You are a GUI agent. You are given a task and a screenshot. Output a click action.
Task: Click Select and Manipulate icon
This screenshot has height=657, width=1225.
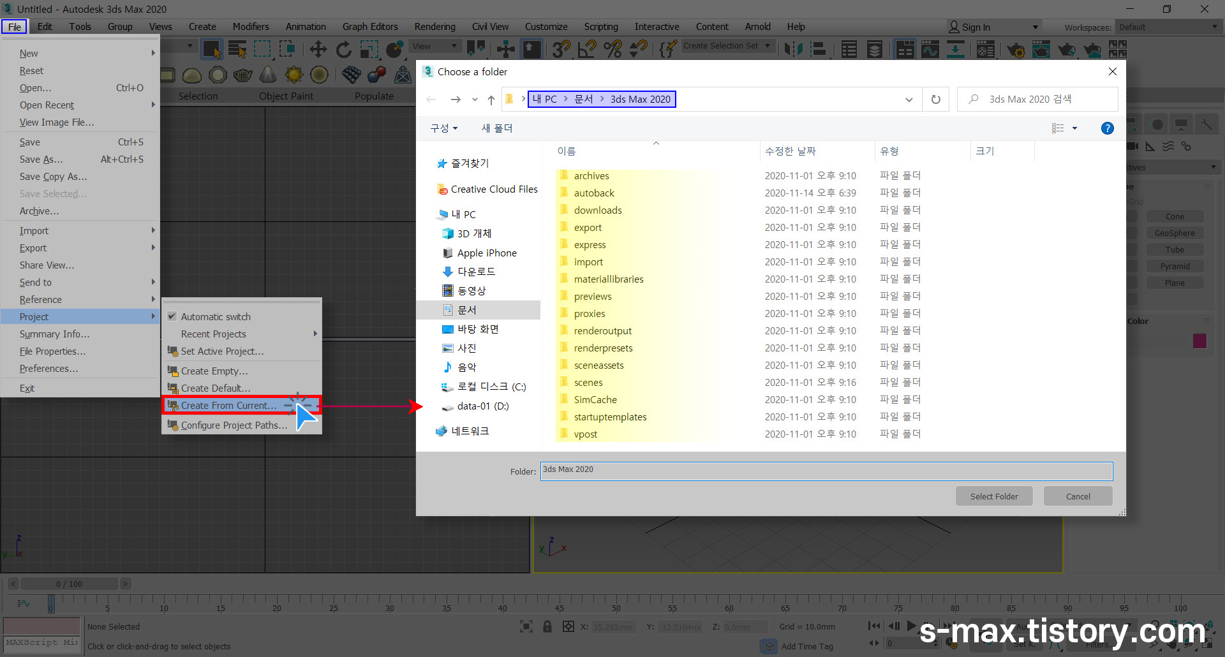pyautogui.click(x=505, y=49)
